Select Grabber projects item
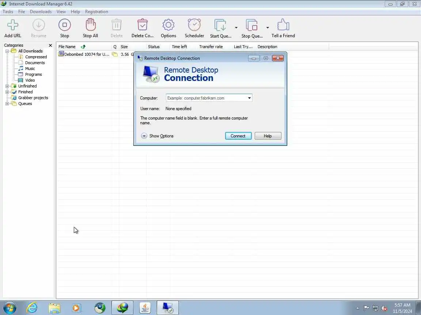The image size is (421, 315). pyautogui.click(x=33, y=98)
